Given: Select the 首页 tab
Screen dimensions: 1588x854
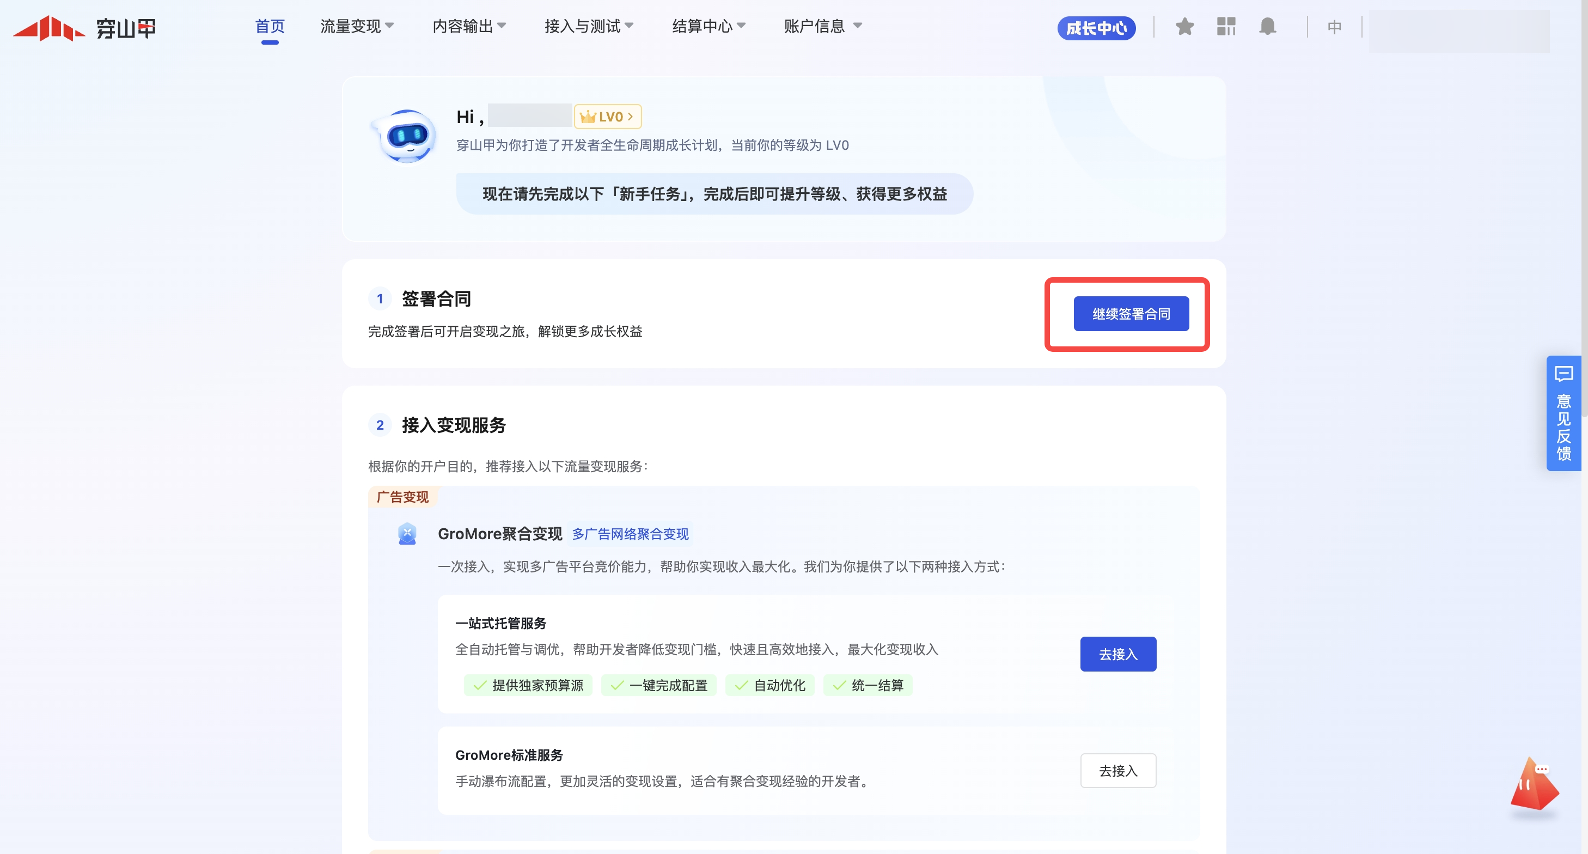Looking at the screenshot, I should 270,27.
